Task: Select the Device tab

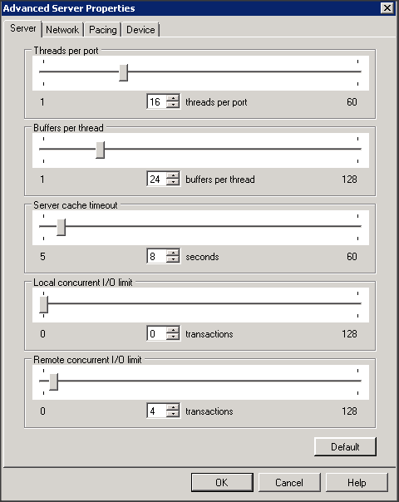Action: 140,30
